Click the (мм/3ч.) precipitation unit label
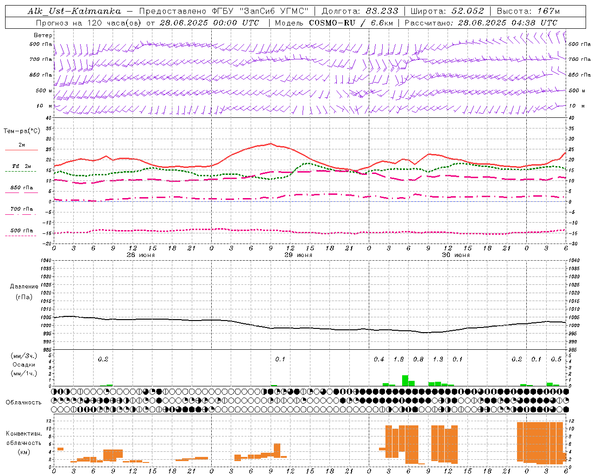This screenshot has height=475, width=593. click(x=24, y=356)
